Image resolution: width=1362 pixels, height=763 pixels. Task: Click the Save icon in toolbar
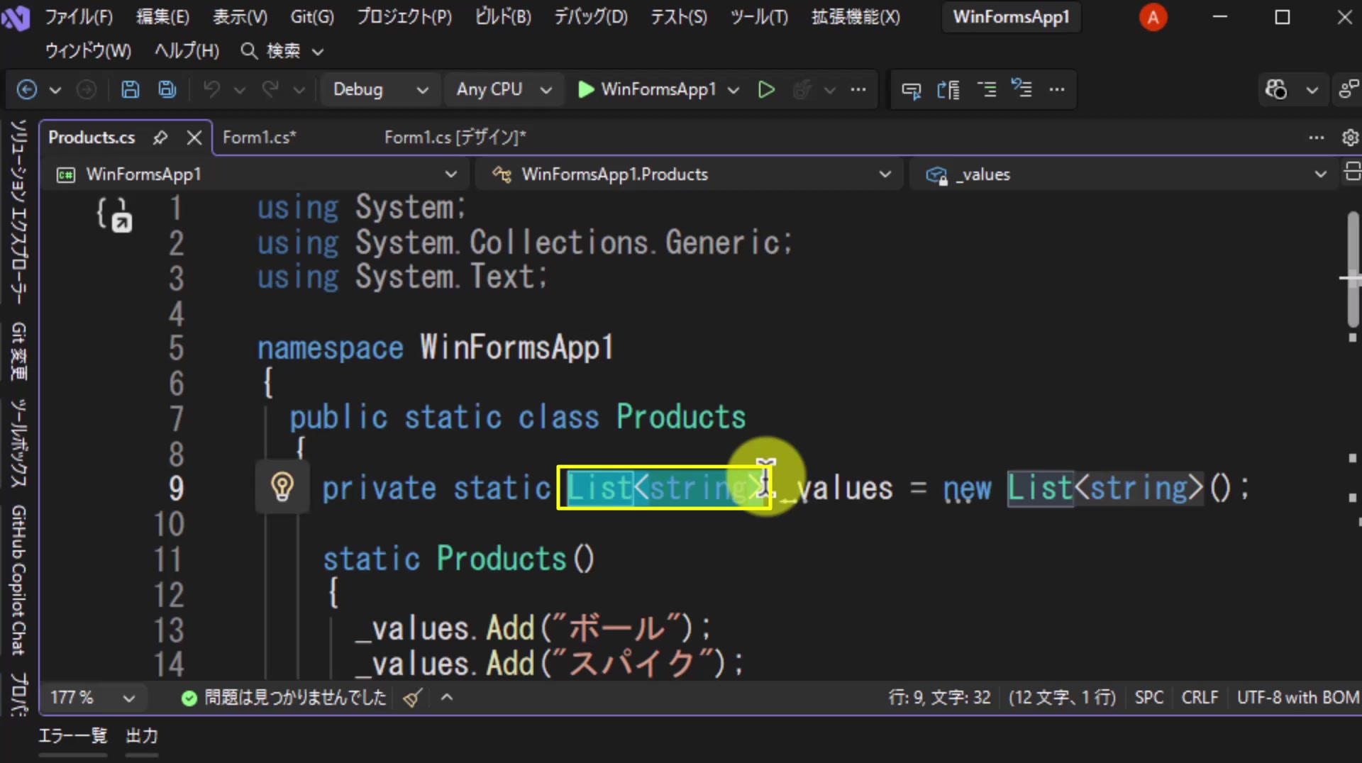click(130, 89)
